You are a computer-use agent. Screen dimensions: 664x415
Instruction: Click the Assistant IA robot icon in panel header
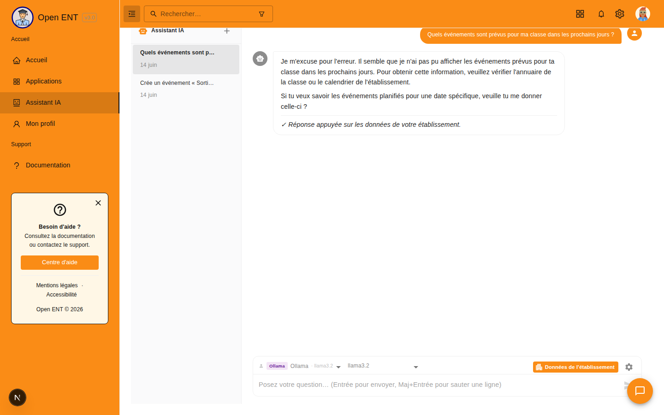tap(143, 31)
